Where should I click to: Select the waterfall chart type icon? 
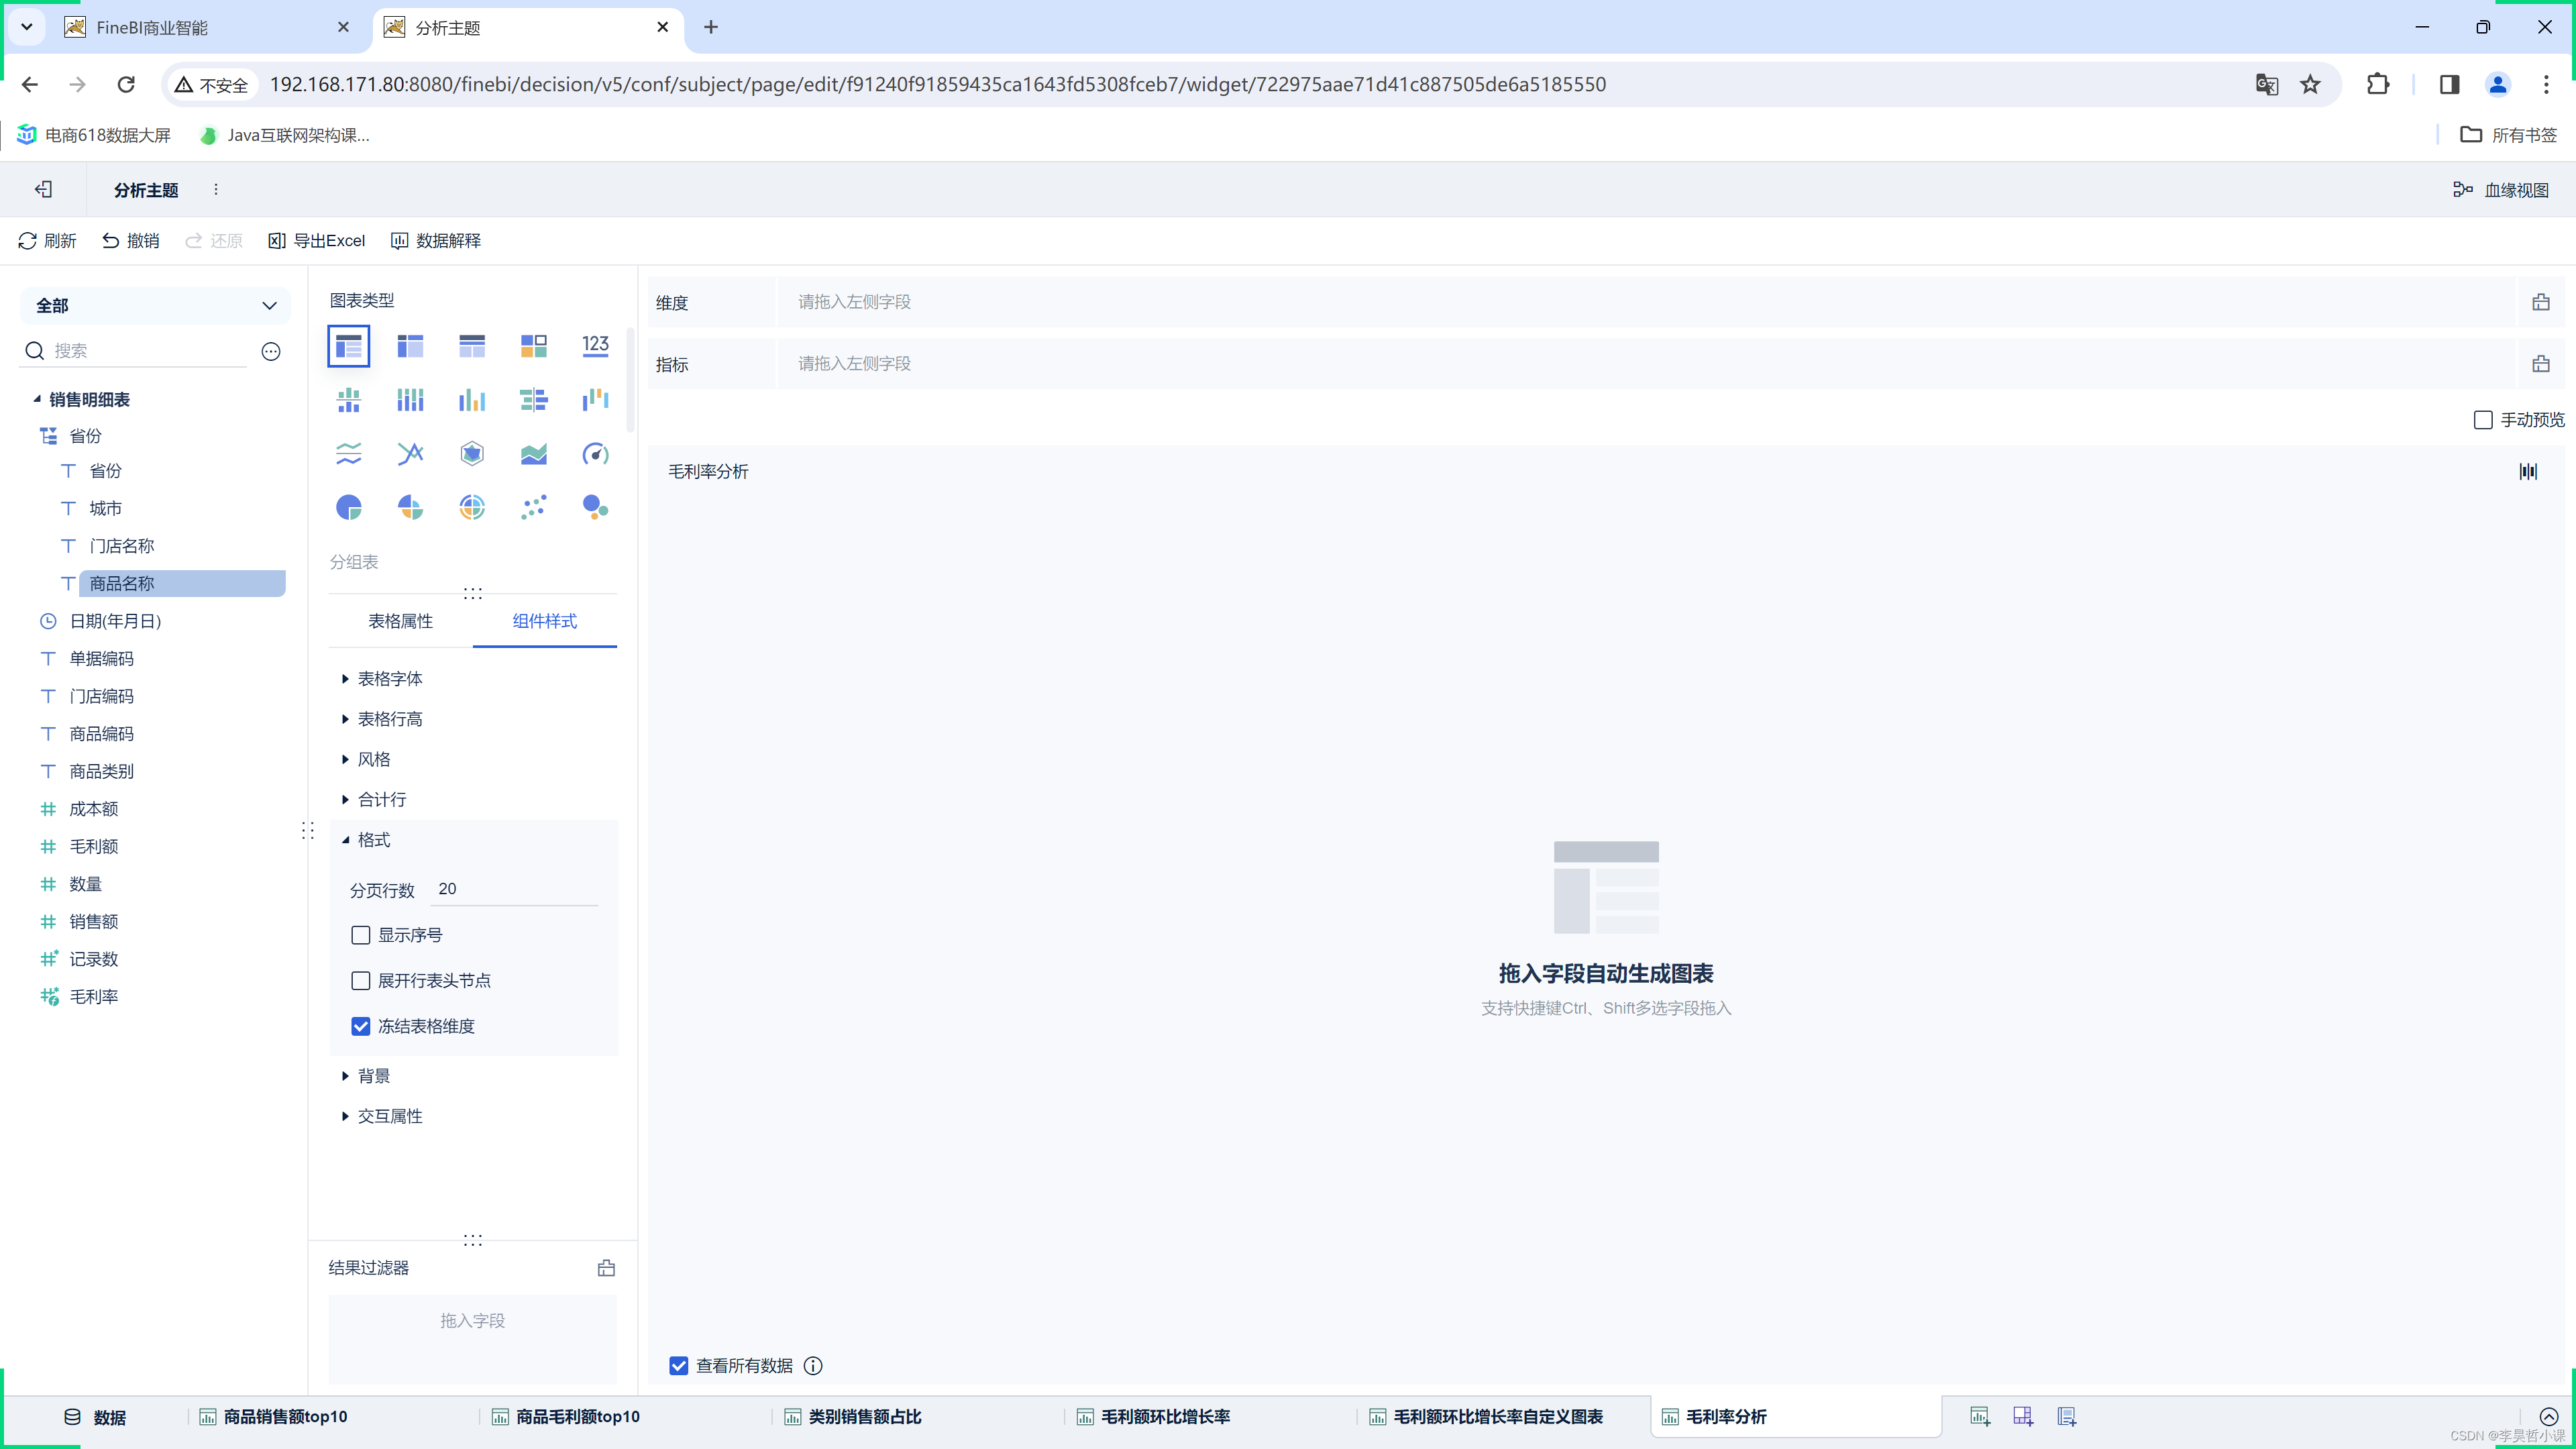pos(595,400)
